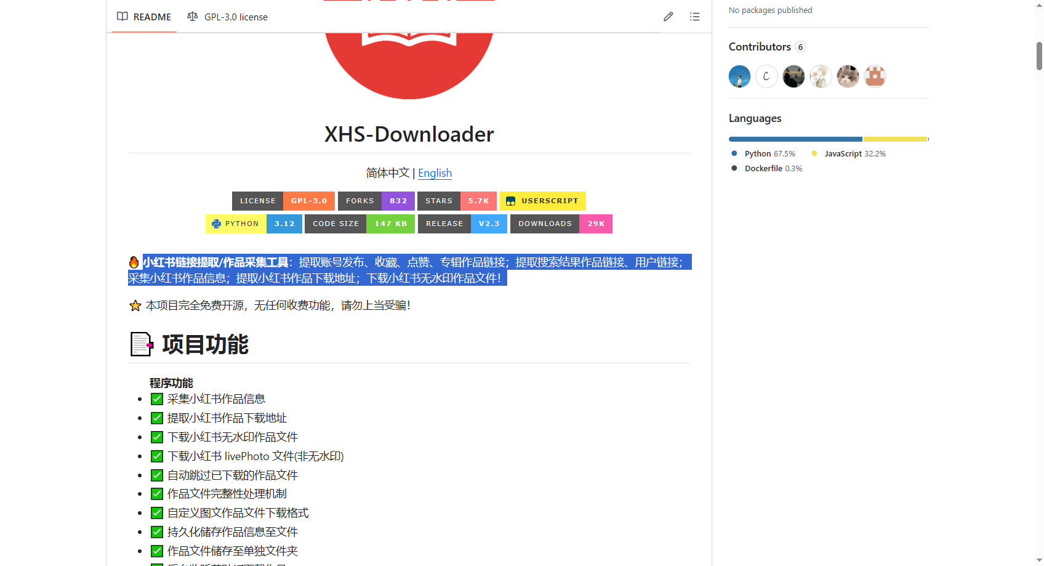Open the README outline list icon
Image resolution: width=1044 pixels, height=566 pixels.
click(x=695, y=17)
